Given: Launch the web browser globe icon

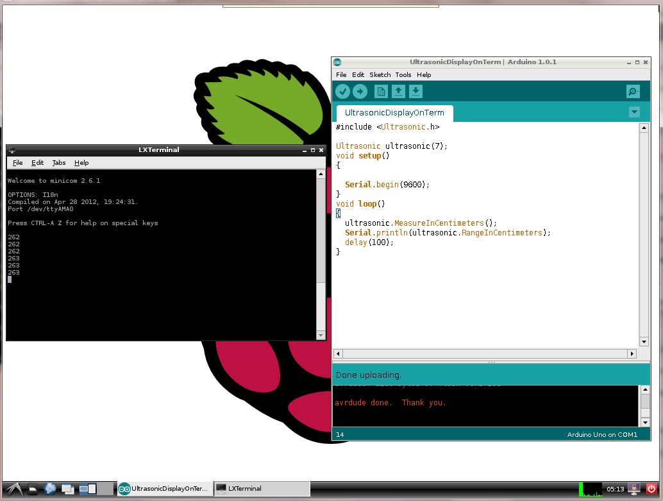Looking at the screenshot, I should (x=49, y=489).
